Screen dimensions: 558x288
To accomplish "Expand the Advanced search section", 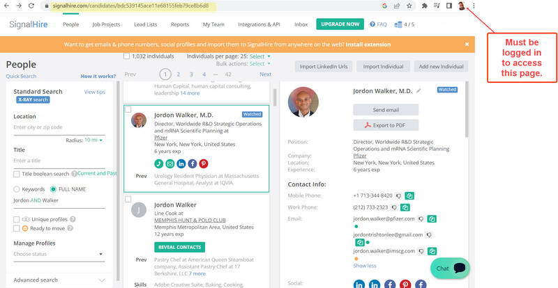I will pyautogui.click(x=59, y=280).
